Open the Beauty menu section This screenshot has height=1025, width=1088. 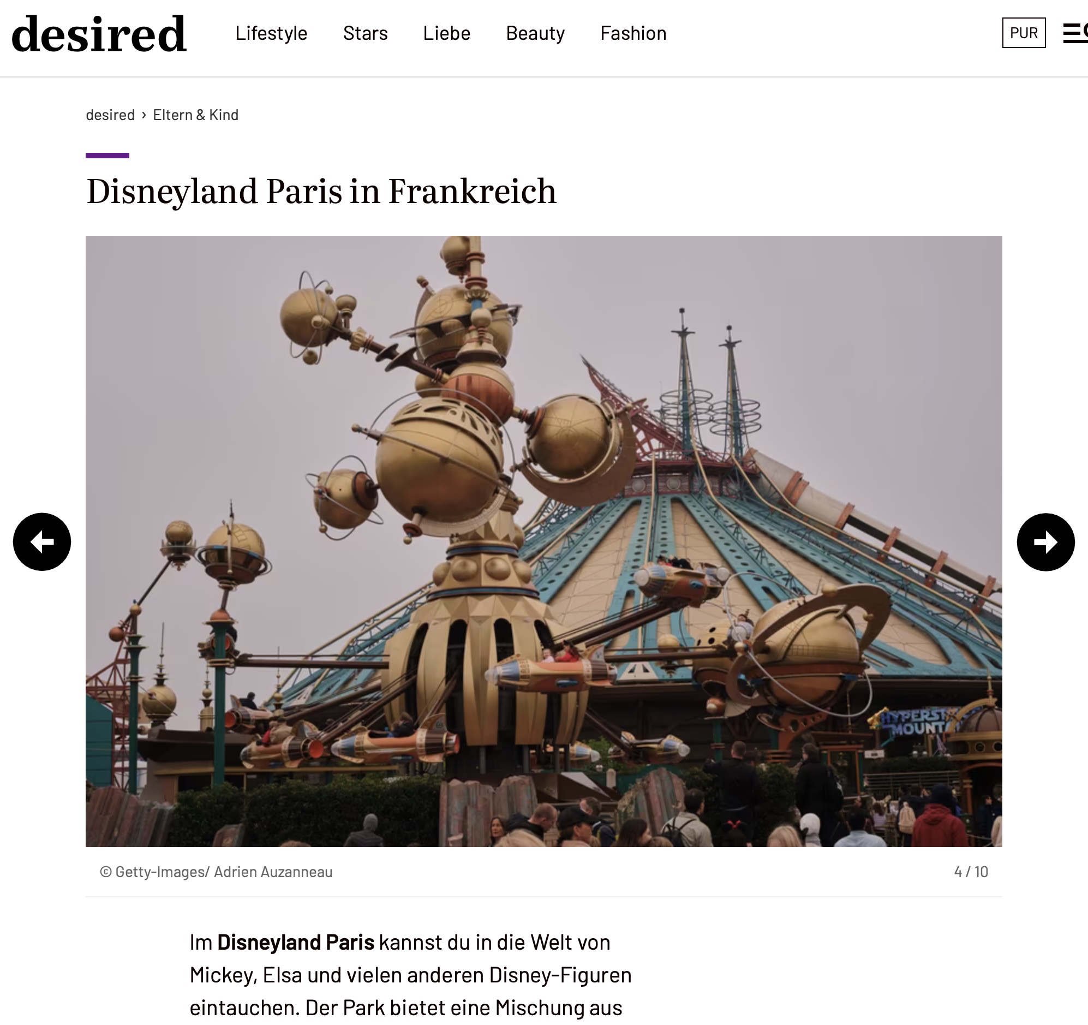535,33
